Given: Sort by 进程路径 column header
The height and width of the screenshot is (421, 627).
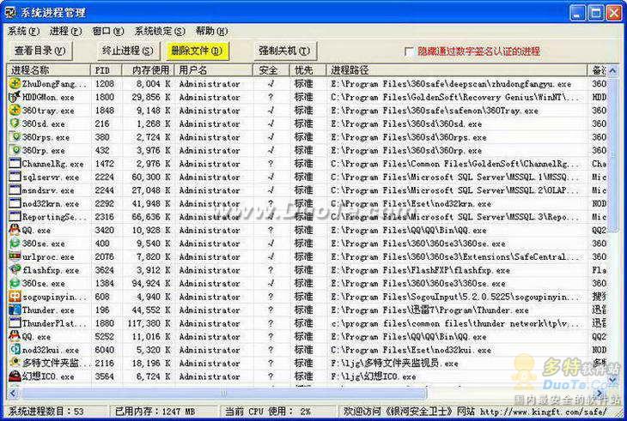Looking at the screenshot, I should (457, 70).
